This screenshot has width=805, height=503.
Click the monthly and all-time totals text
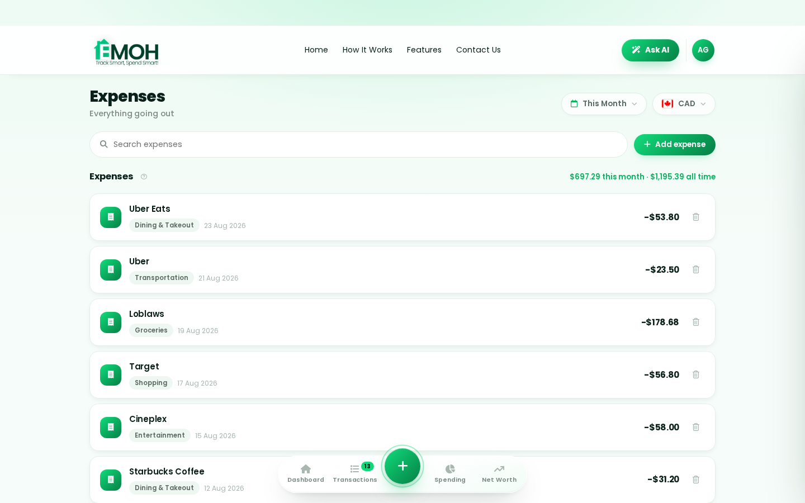pos(642,177)
